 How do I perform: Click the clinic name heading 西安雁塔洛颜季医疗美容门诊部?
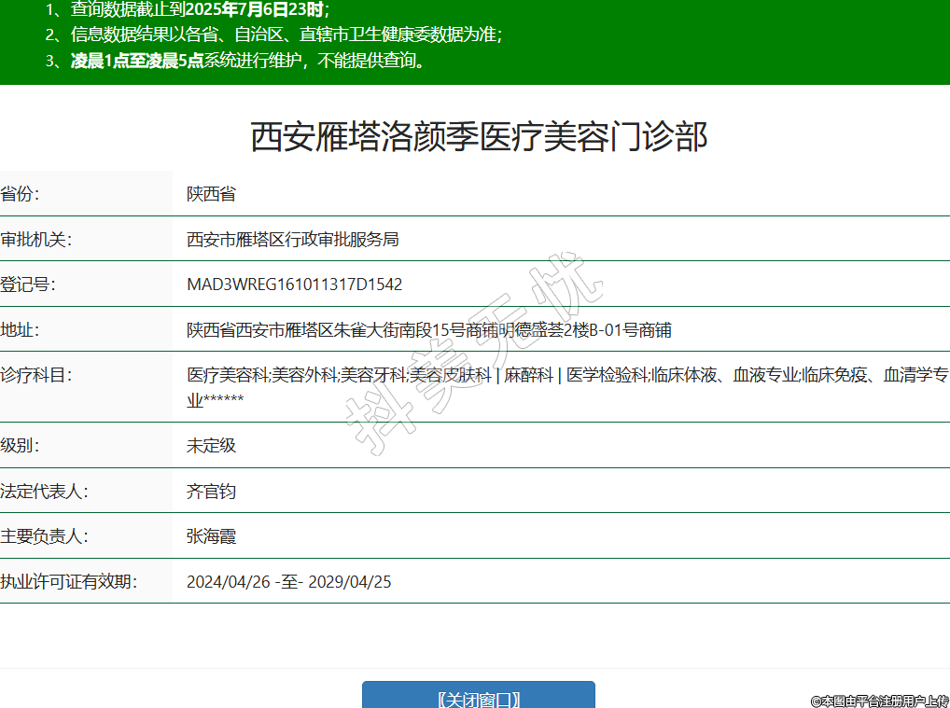[x=479, y=137]
